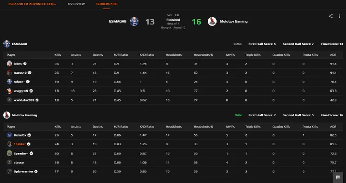Image resolution: width=346 pixels, height=183 pixels.
Task: Open the three-dot more options menu
Action: point(339,16)
